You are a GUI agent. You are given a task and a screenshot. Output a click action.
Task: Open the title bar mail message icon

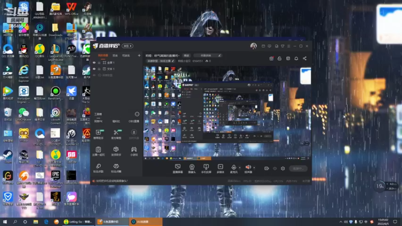(x=263, y=46)
